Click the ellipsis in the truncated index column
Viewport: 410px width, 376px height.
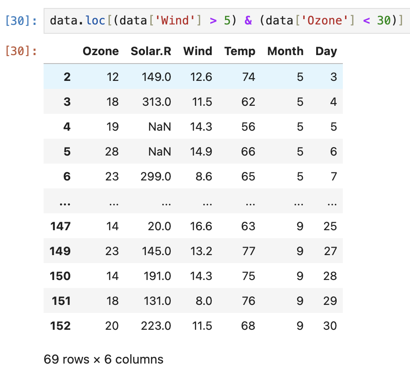click(65, 204)
